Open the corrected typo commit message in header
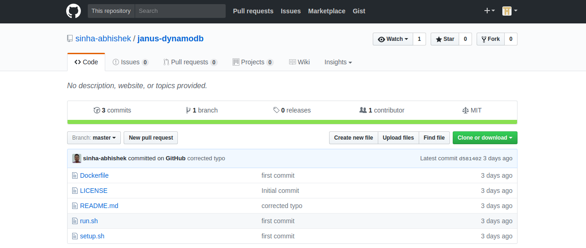 (x=206, y=158)
